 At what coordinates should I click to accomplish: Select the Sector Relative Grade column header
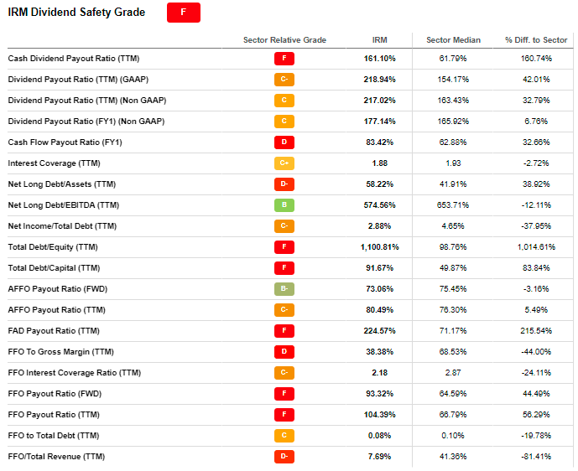(284, 40)
